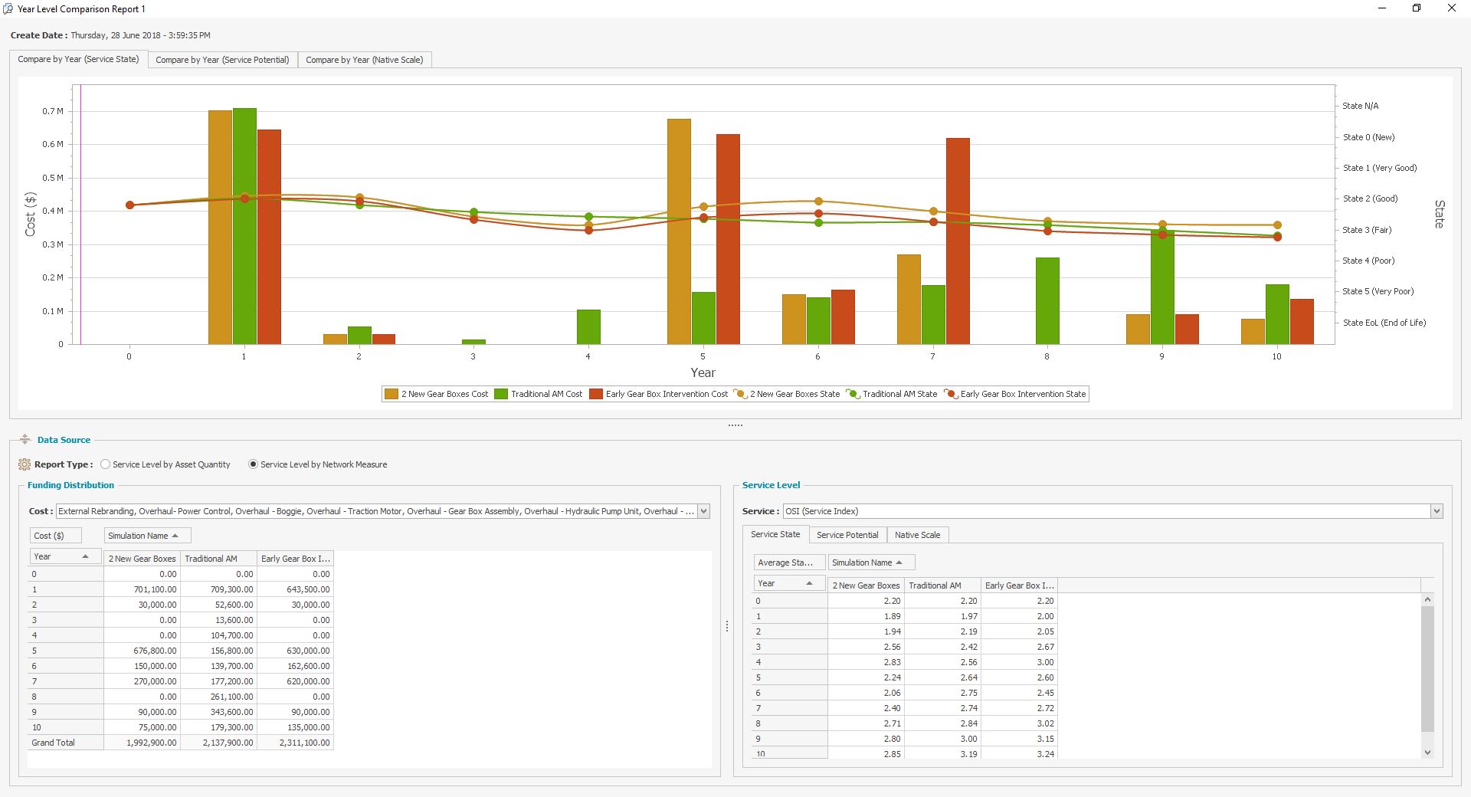Click the Cost ($) field header button

(55, 536)
